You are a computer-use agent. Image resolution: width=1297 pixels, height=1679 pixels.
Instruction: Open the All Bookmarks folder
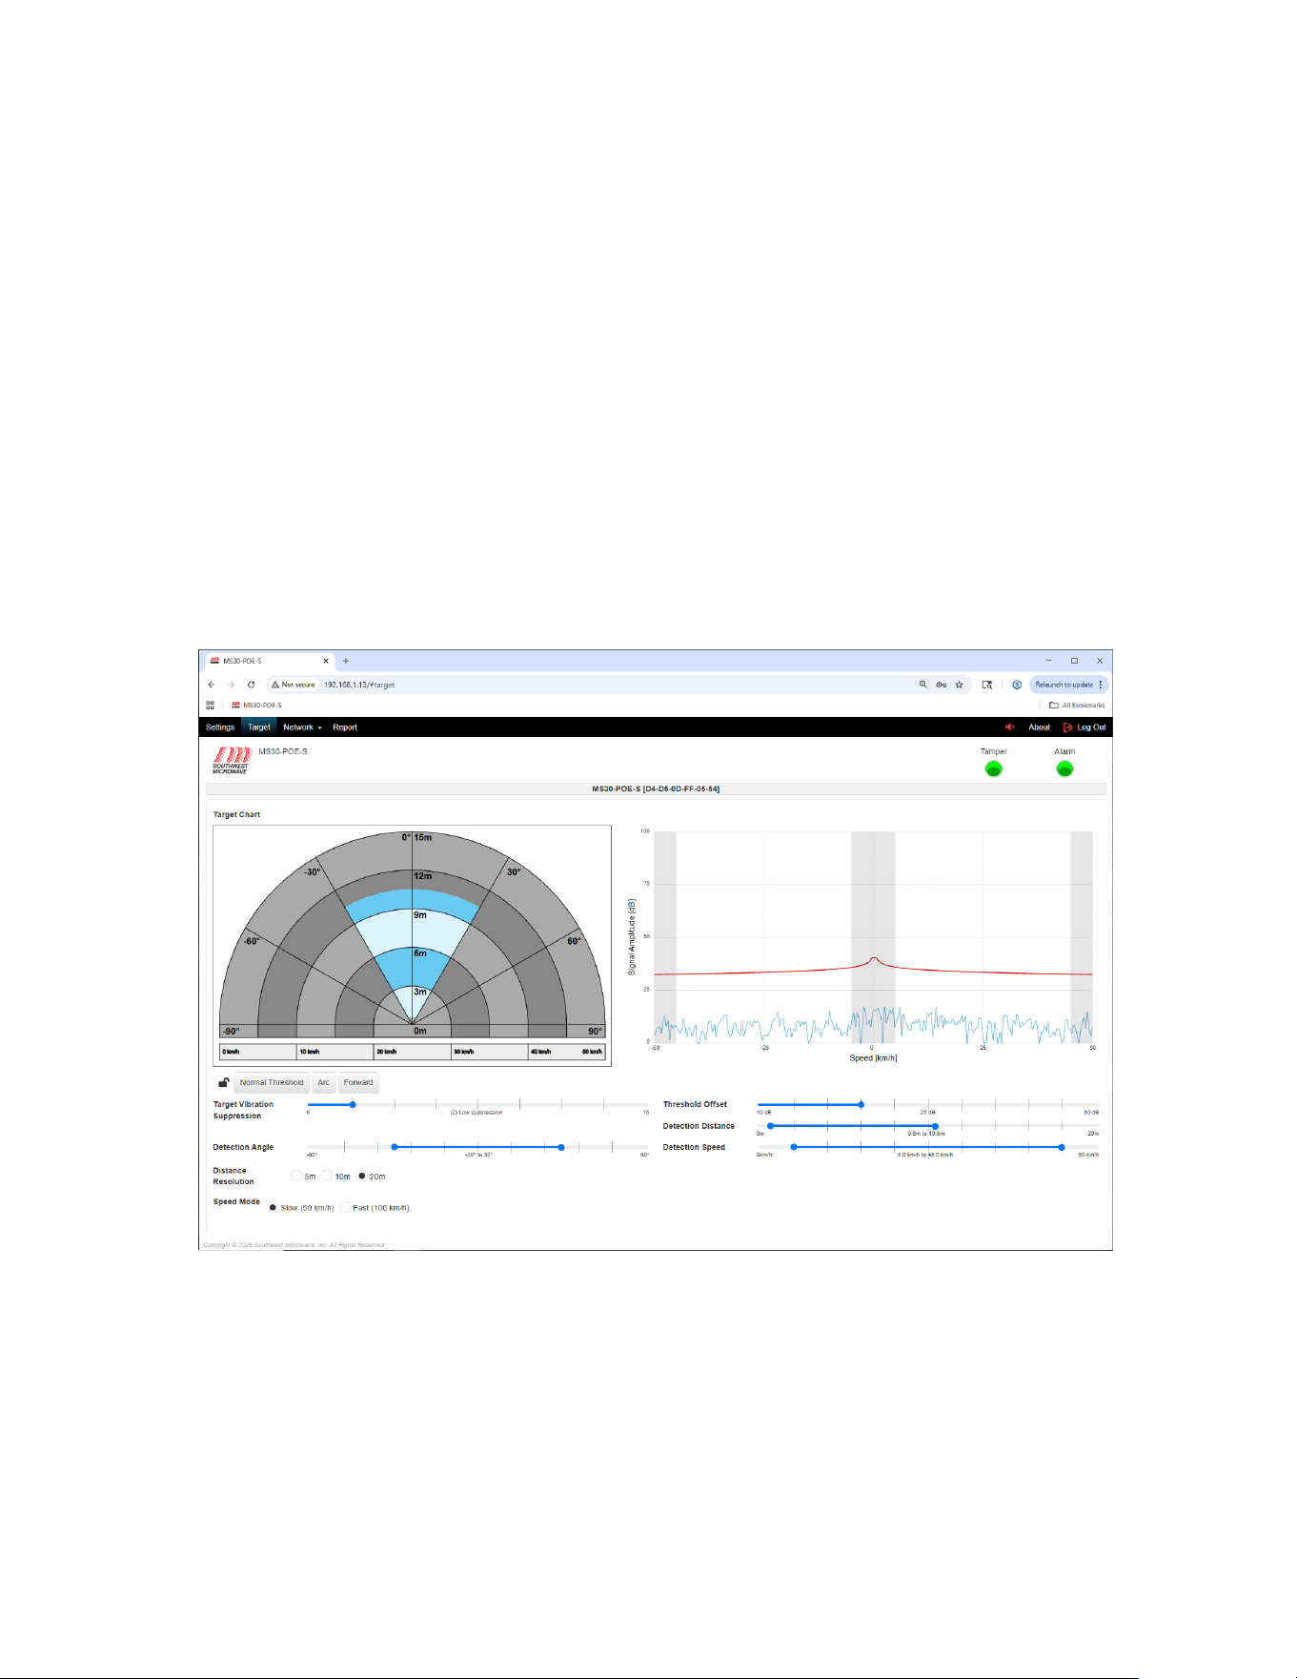coord(1077,706)
